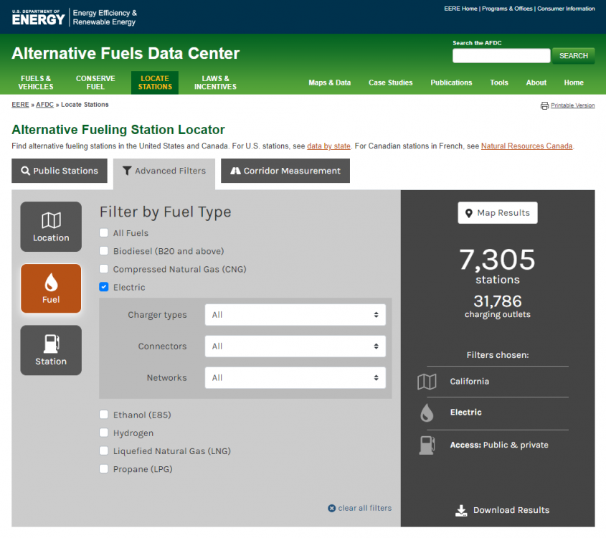The height and width of the screenshot is (538, 606).
Task: Open the Location filter panel button
Action: 51,227
